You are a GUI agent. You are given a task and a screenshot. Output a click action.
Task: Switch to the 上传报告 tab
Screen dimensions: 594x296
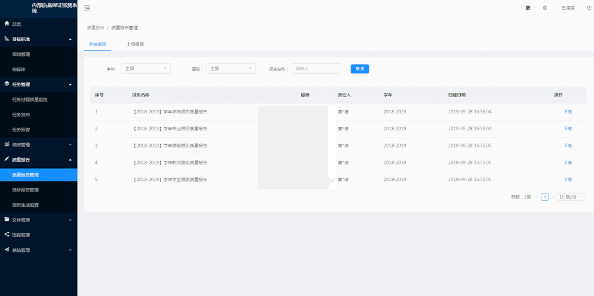(x=135, y=44)
